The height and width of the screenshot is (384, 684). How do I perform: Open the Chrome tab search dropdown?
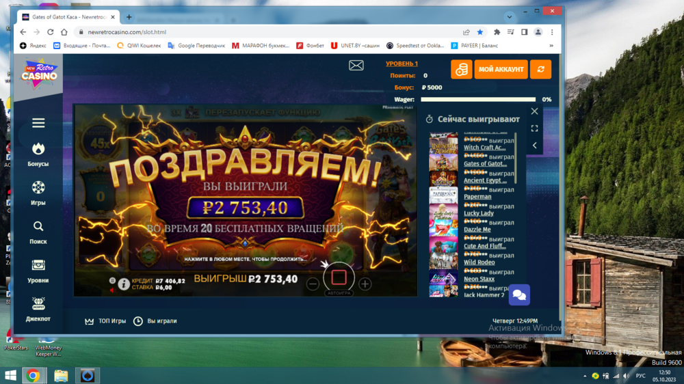(509, 16)
